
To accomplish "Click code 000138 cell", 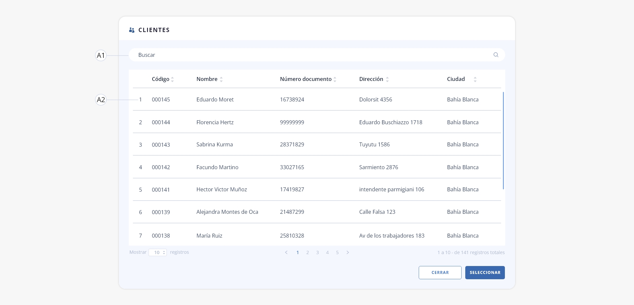I will (161, 236).
